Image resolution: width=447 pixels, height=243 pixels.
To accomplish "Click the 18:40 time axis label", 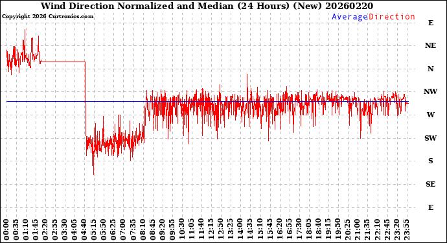I will click(x=319, y=230).
